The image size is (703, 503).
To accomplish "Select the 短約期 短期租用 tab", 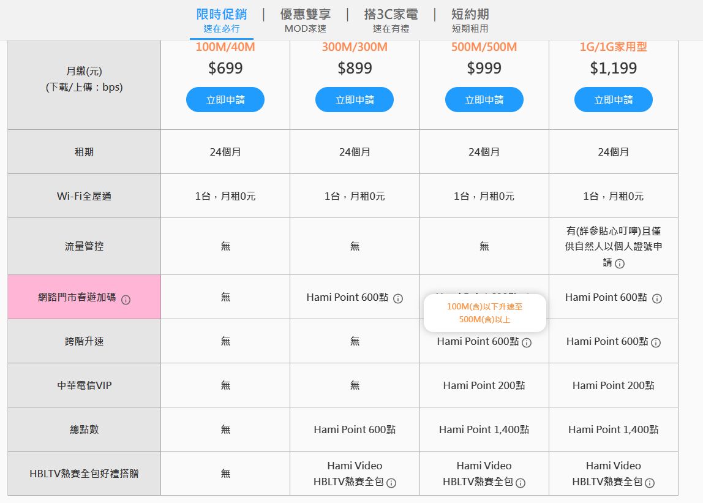I will point(470,20).
